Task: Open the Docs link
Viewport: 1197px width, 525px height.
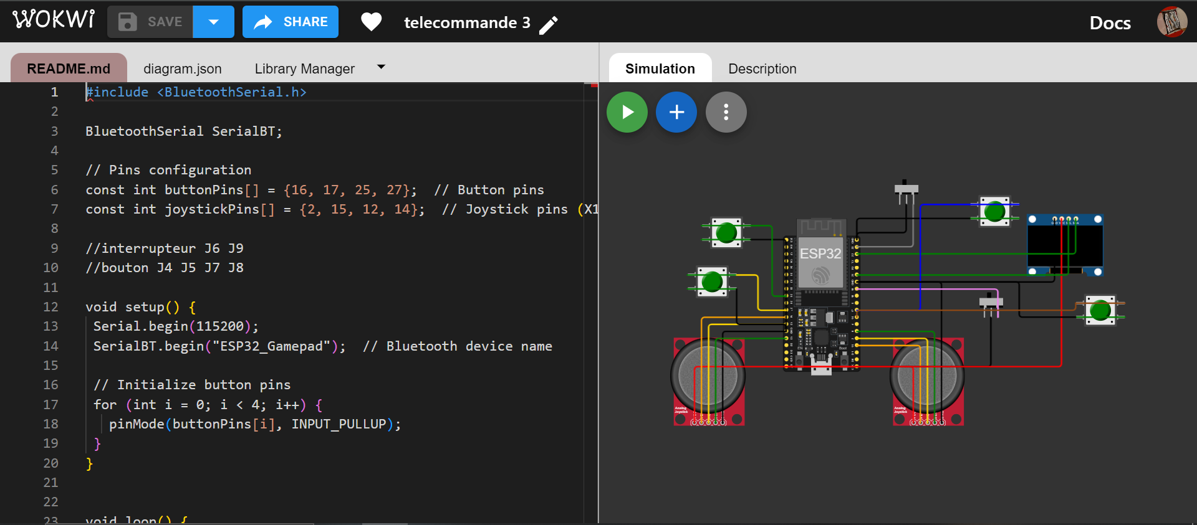Action: pyautogui.click(x=1110, y=23)
